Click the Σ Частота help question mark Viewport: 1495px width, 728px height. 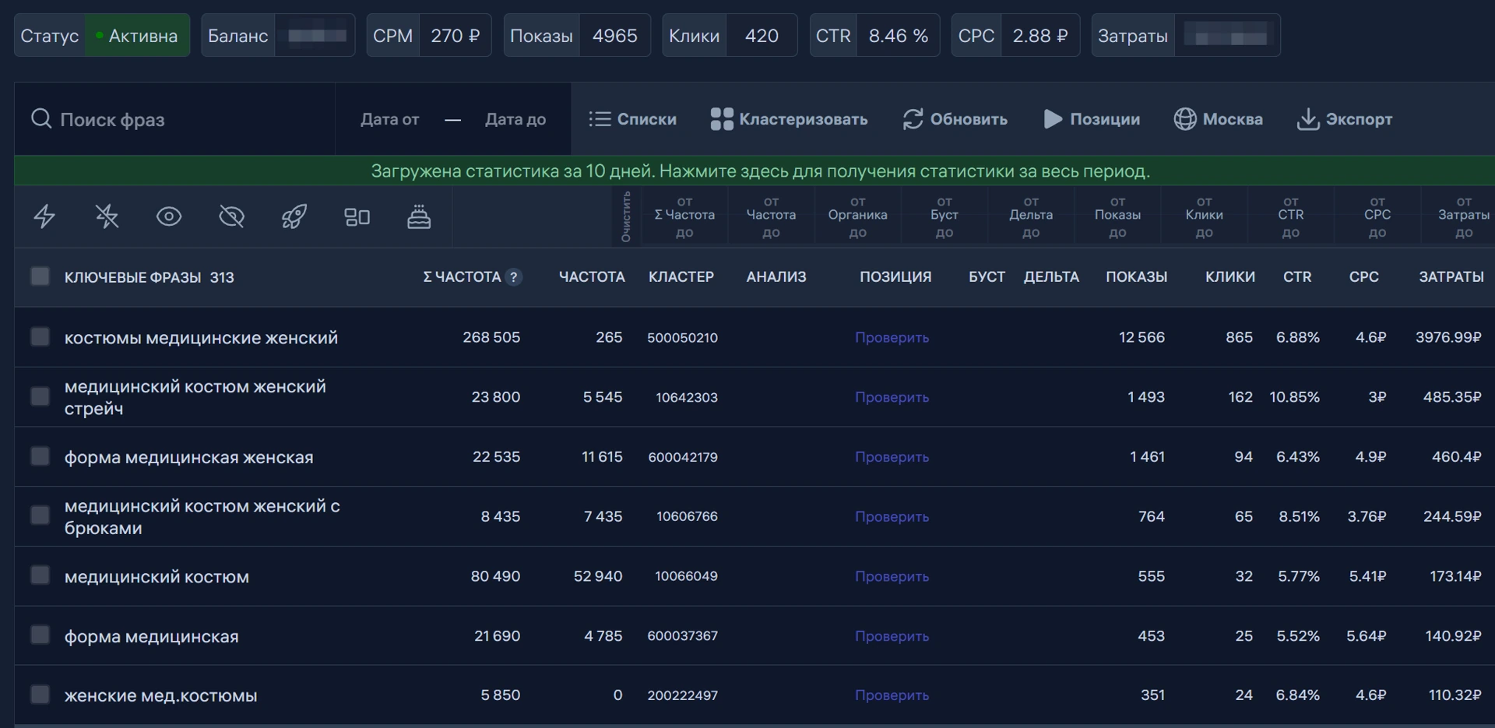513,277
